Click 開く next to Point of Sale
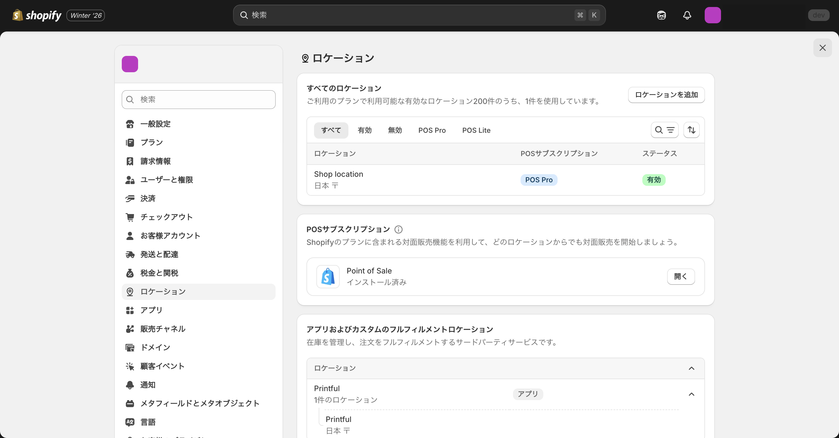The image size is (839, 438). point(681,276)
